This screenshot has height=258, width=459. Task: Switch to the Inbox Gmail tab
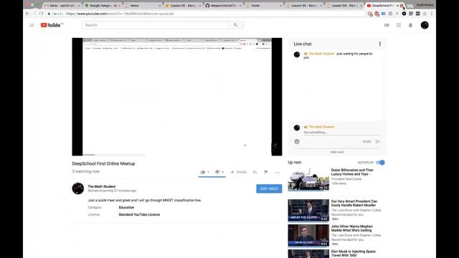pos(62,6)
